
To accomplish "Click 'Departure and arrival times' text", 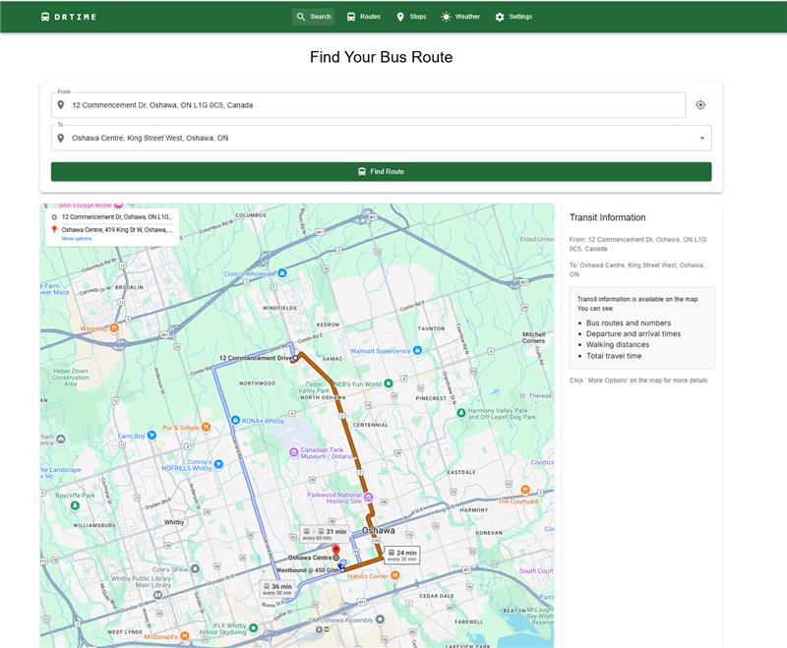I will click(634, 333).
